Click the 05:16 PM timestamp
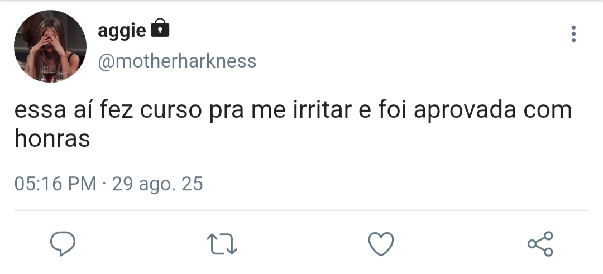 [55, 184]
